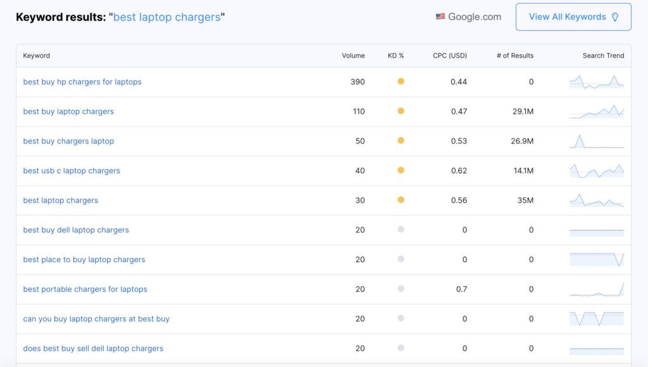Image resolution: width=648 pixels, height=367 pixels.
Task: Click the results value 35M
Action: (525, 200)
